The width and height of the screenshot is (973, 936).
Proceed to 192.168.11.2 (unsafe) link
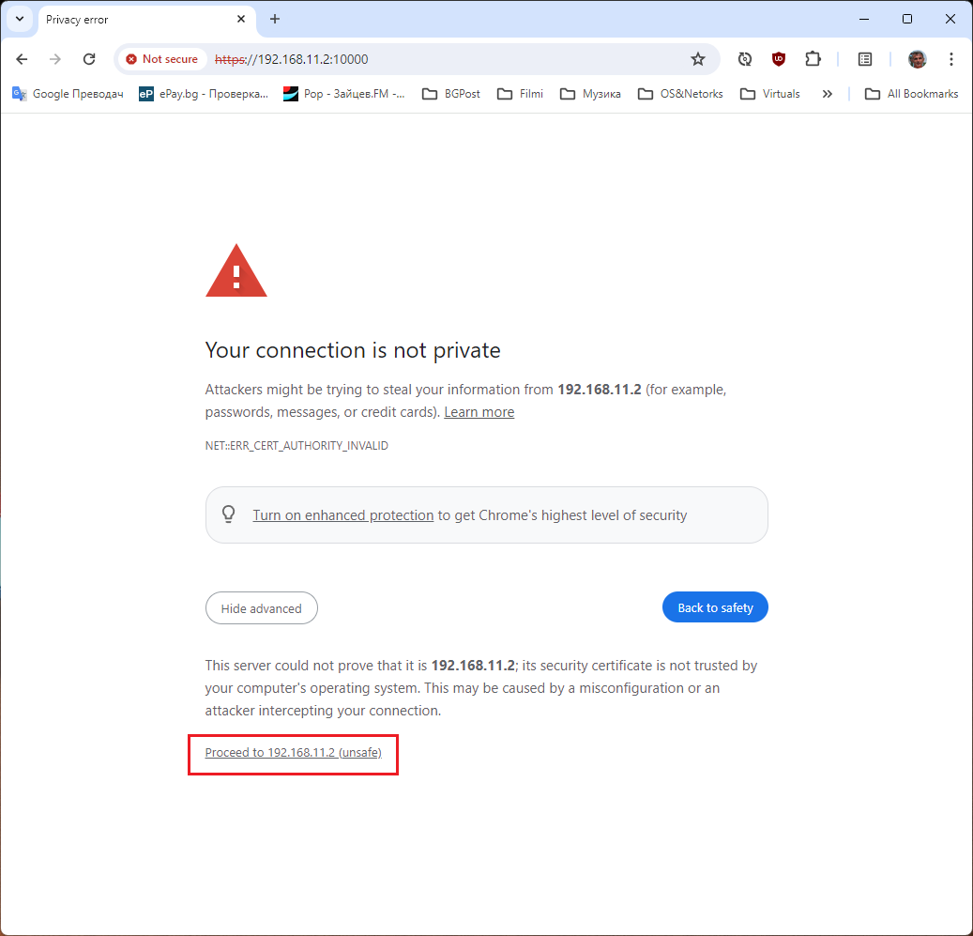click(x=293, y=752)
